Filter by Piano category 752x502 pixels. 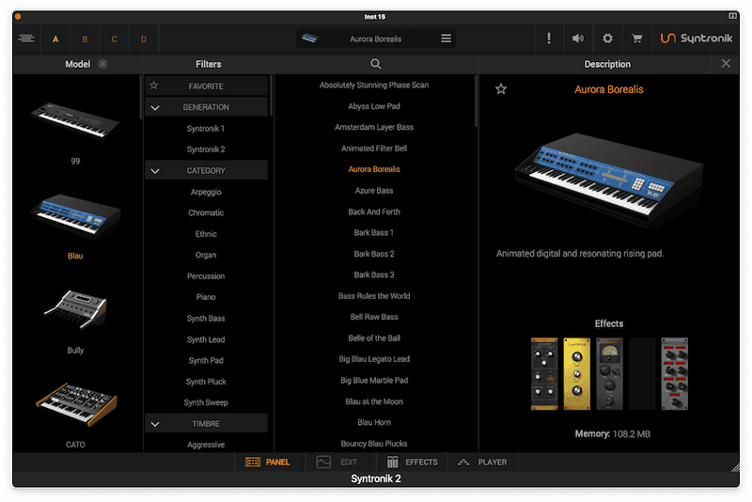(x=206, y=297)
